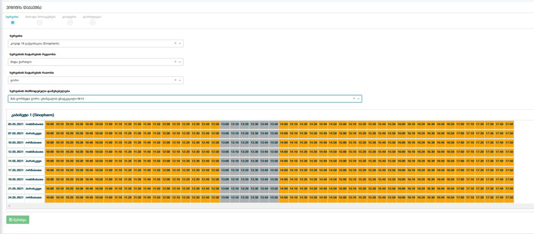Pick the 14:00 slot on 10.05.2021
The height and width of the screenshot is (234, 534).
coord(284,142)
